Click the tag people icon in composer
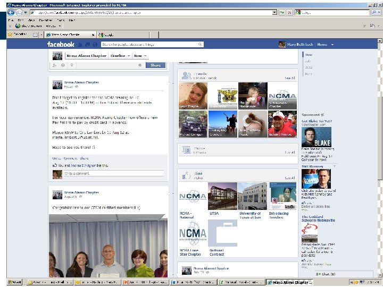The height and width of the screenshot is (287, 383). point(54,65)
